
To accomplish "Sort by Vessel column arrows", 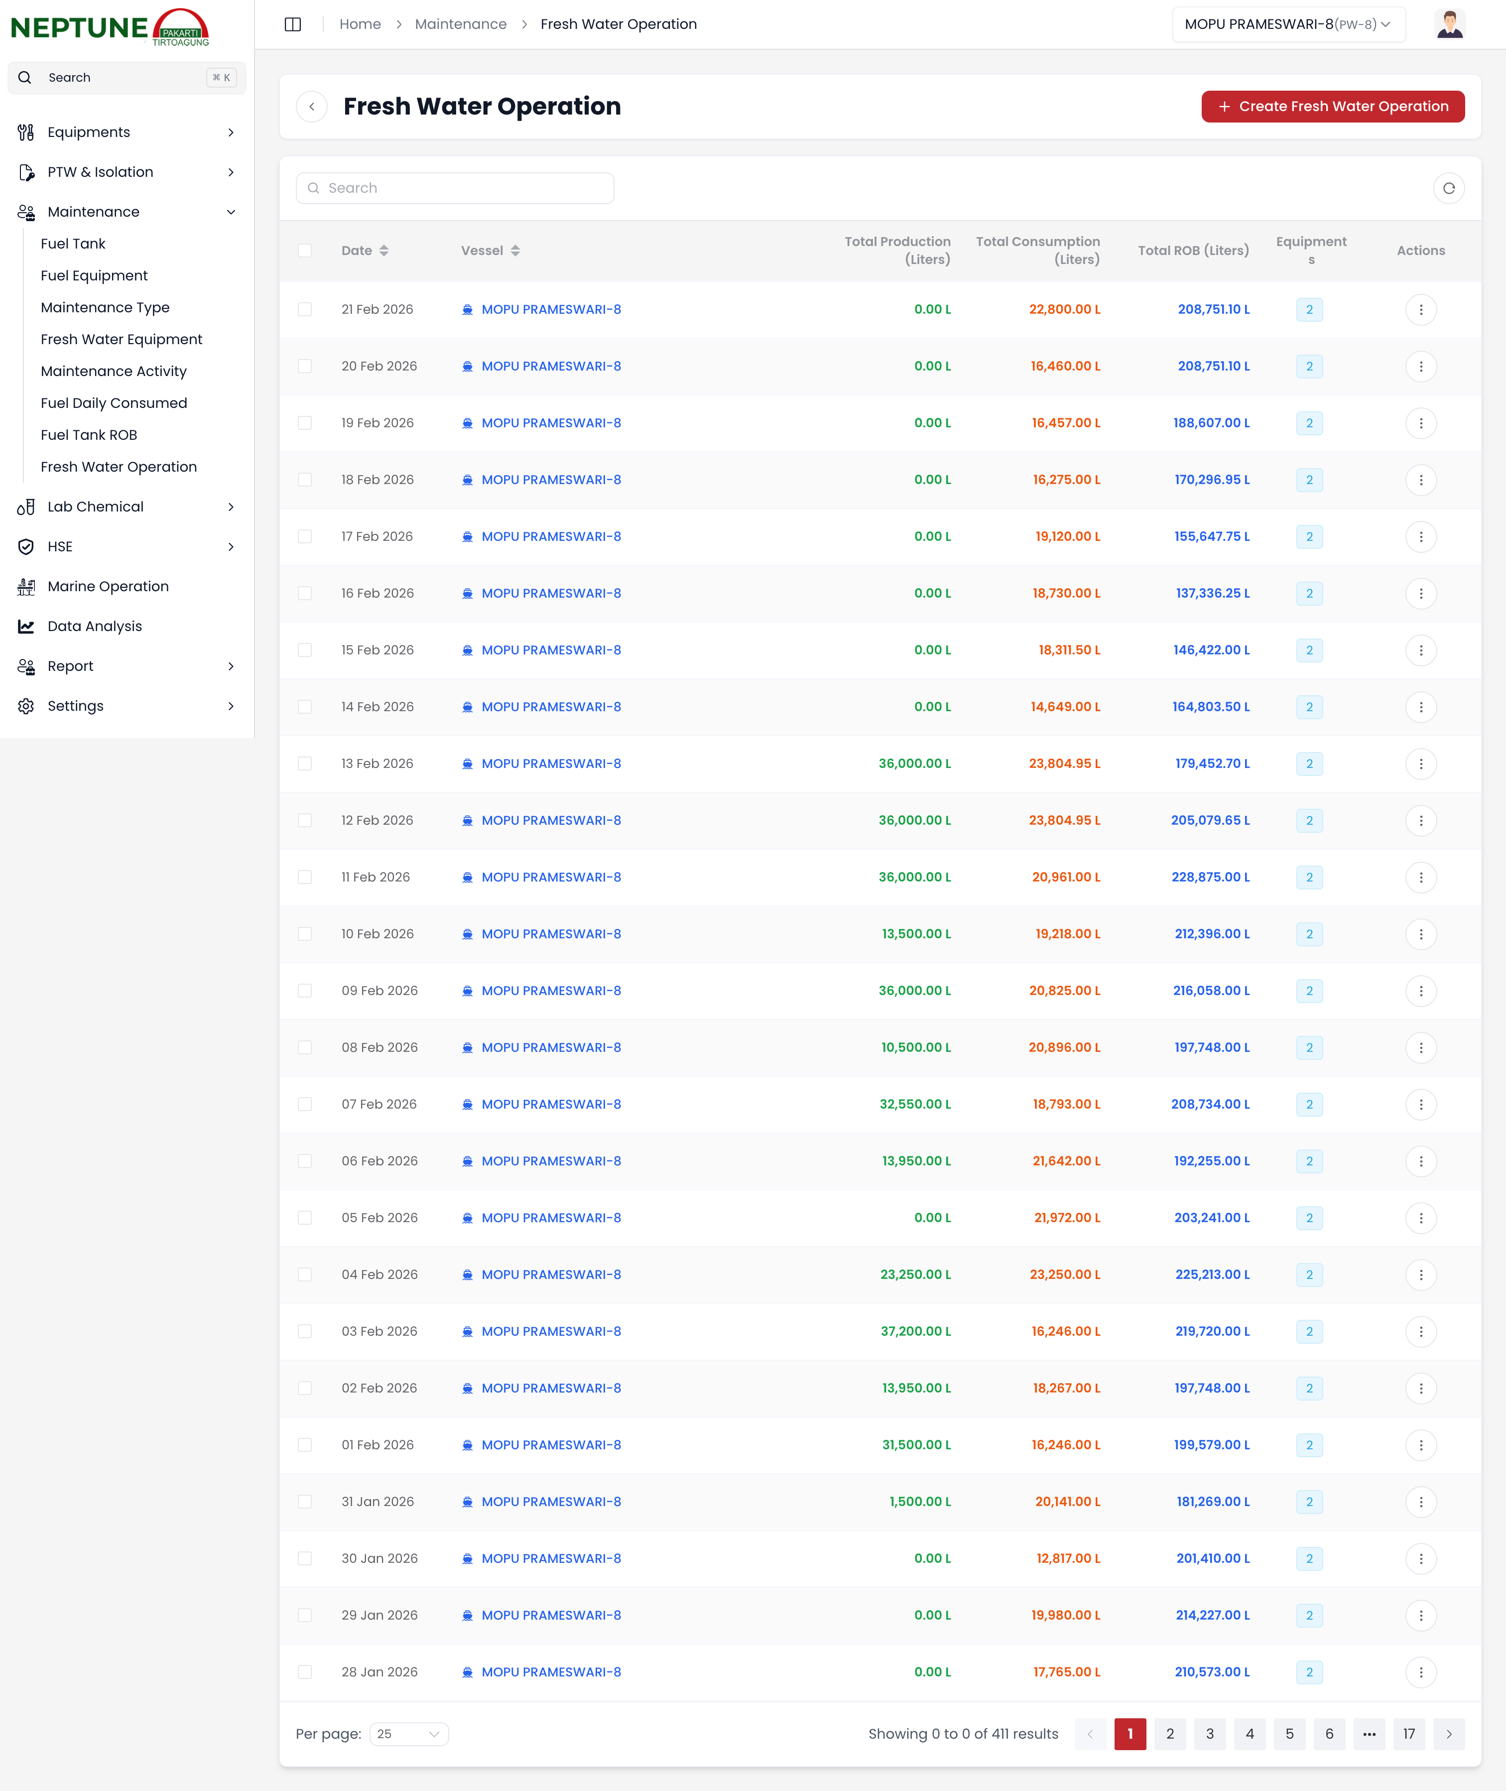I will click(515, 250).
